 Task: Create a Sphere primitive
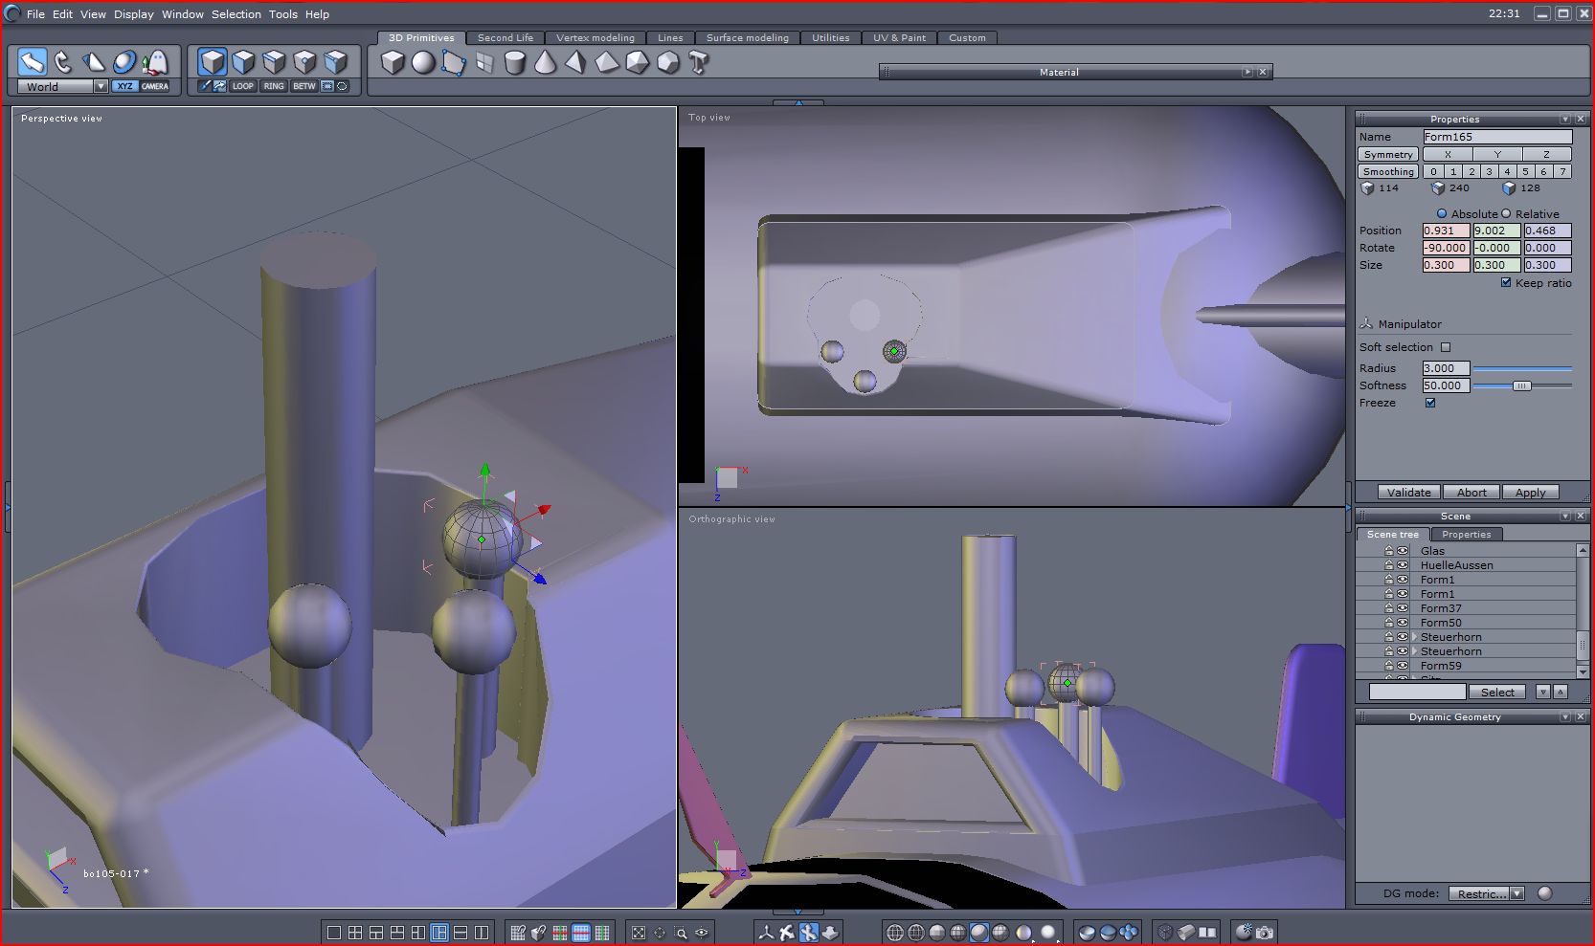coord(423,63)
